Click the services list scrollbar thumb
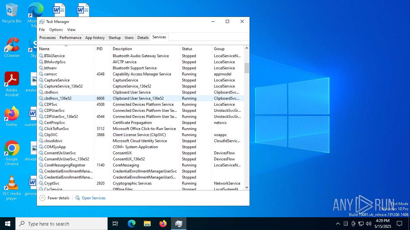 tap(247, 68)
